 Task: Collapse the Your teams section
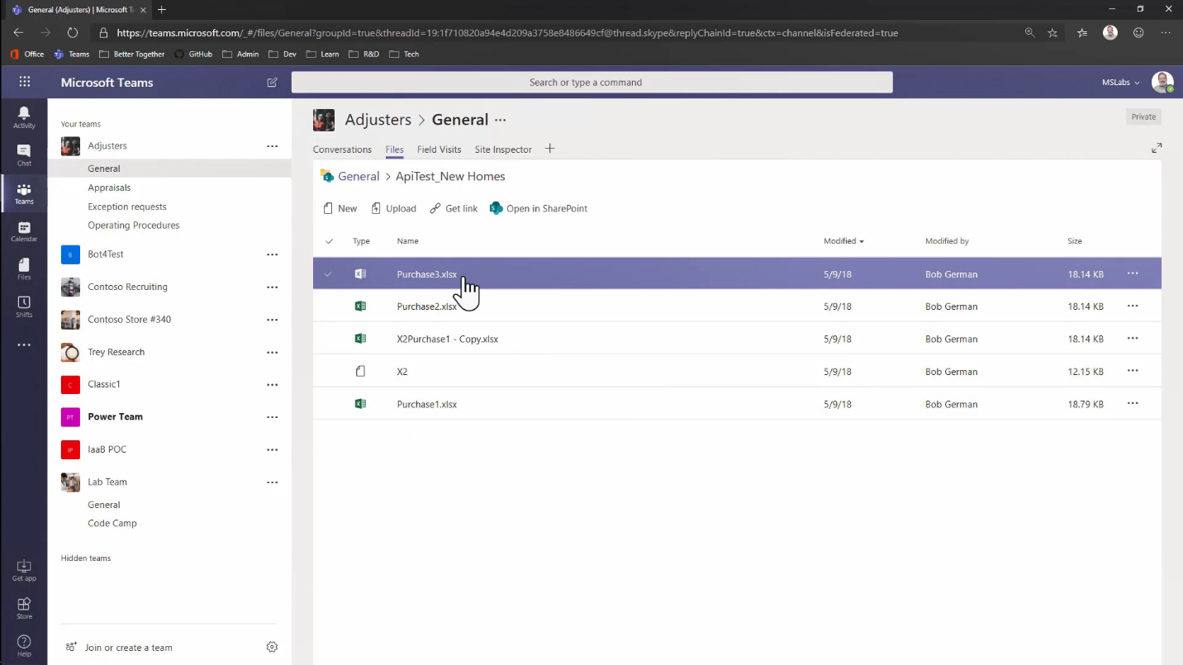point(80,124)
